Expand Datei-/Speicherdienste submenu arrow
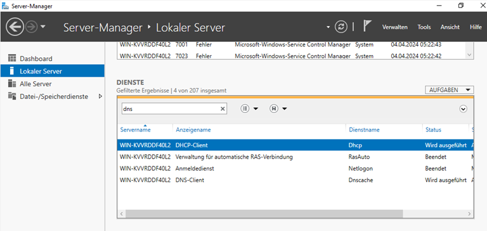 pos(100,96)
